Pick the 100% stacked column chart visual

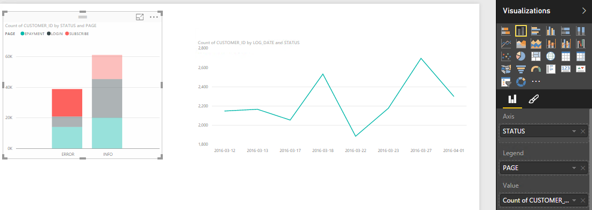580,31
